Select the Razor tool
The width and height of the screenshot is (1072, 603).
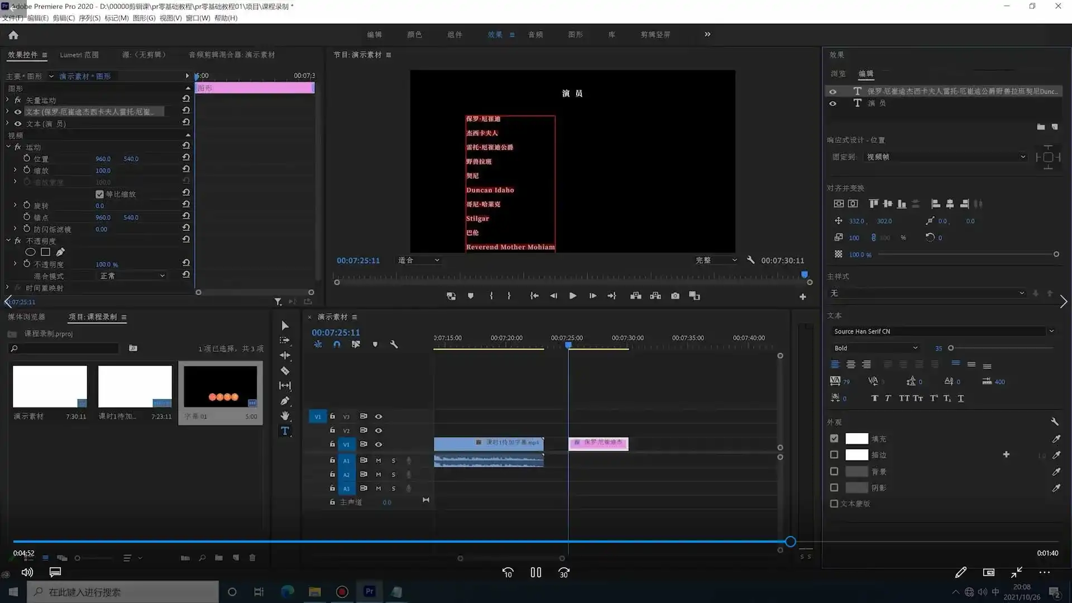285,371
